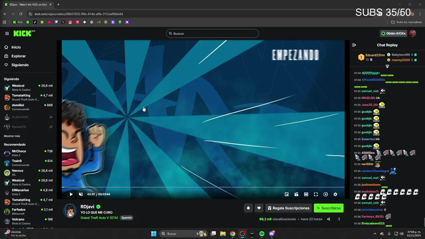Open Farfadox recommended channel

28,211
